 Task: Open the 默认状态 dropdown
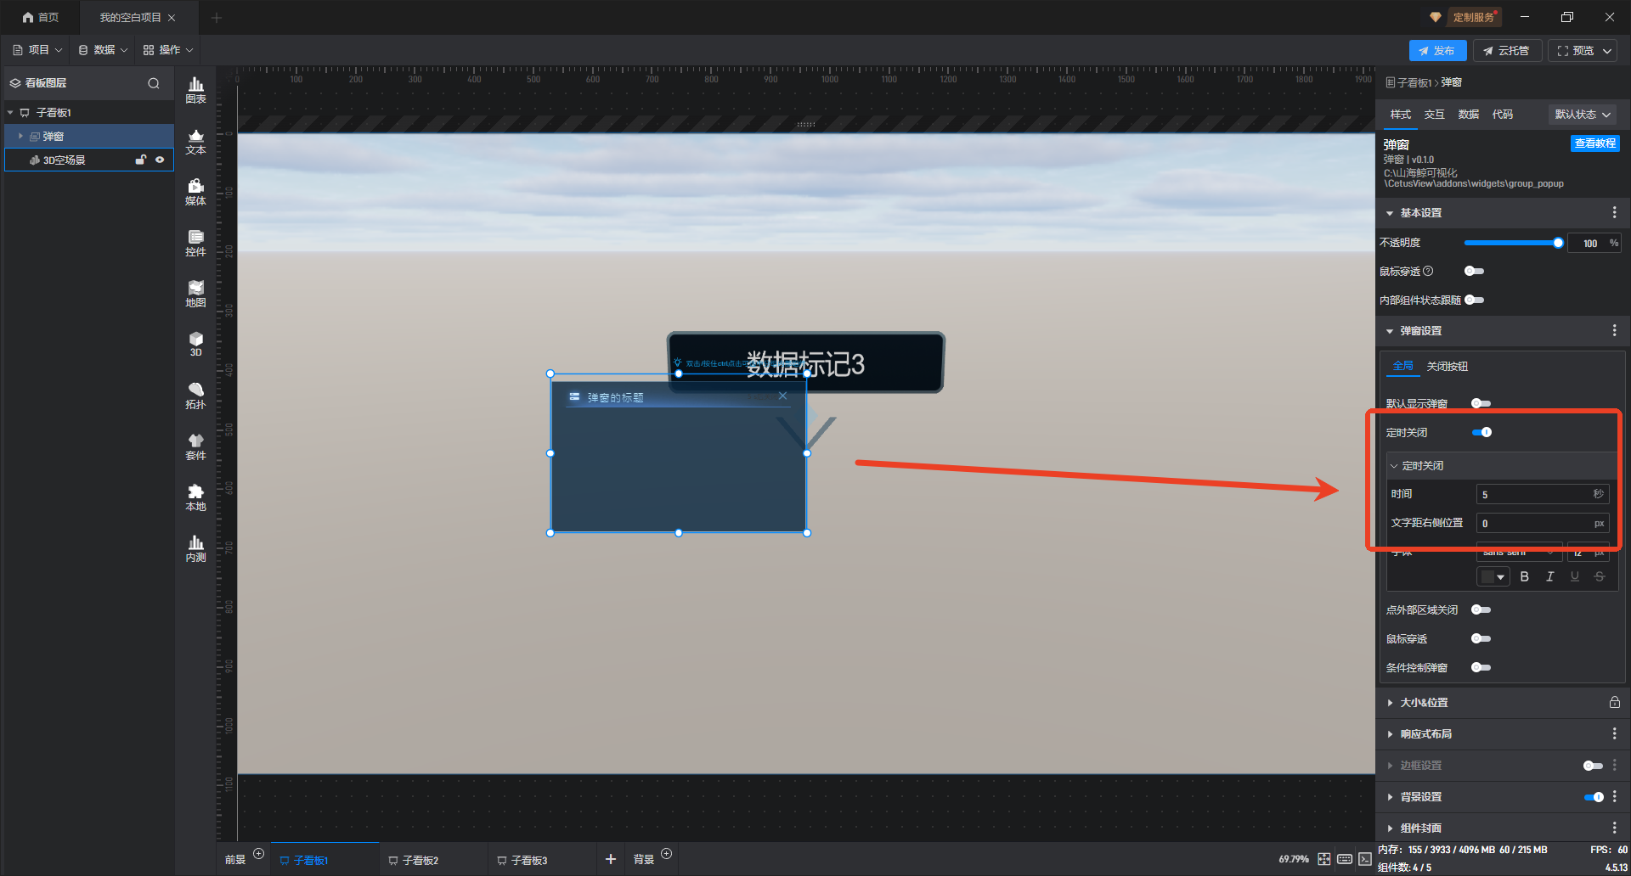(x=1582, y=115)
